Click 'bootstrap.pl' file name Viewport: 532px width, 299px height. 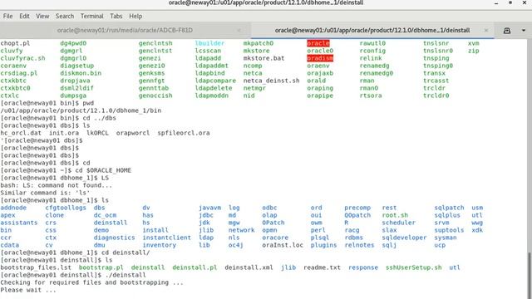pyautogui.click(x=101, y=267)
